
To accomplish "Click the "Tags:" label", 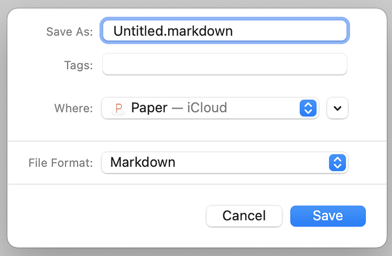I will pyautogui.click(x=78, y=65).
